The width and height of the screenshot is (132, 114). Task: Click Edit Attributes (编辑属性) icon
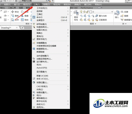pos(122,20)
